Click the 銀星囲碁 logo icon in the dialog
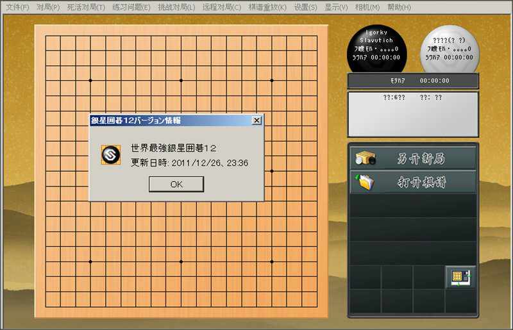513x330 pixels. (x=111, y=154)
